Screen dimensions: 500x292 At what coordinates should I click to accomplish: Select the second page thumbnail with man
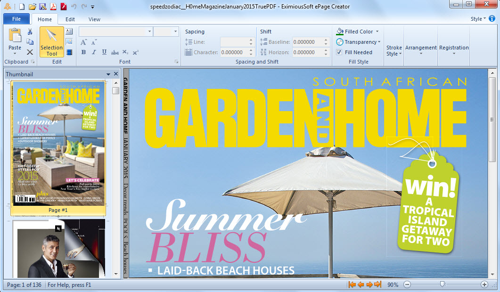tap(59, 248)
